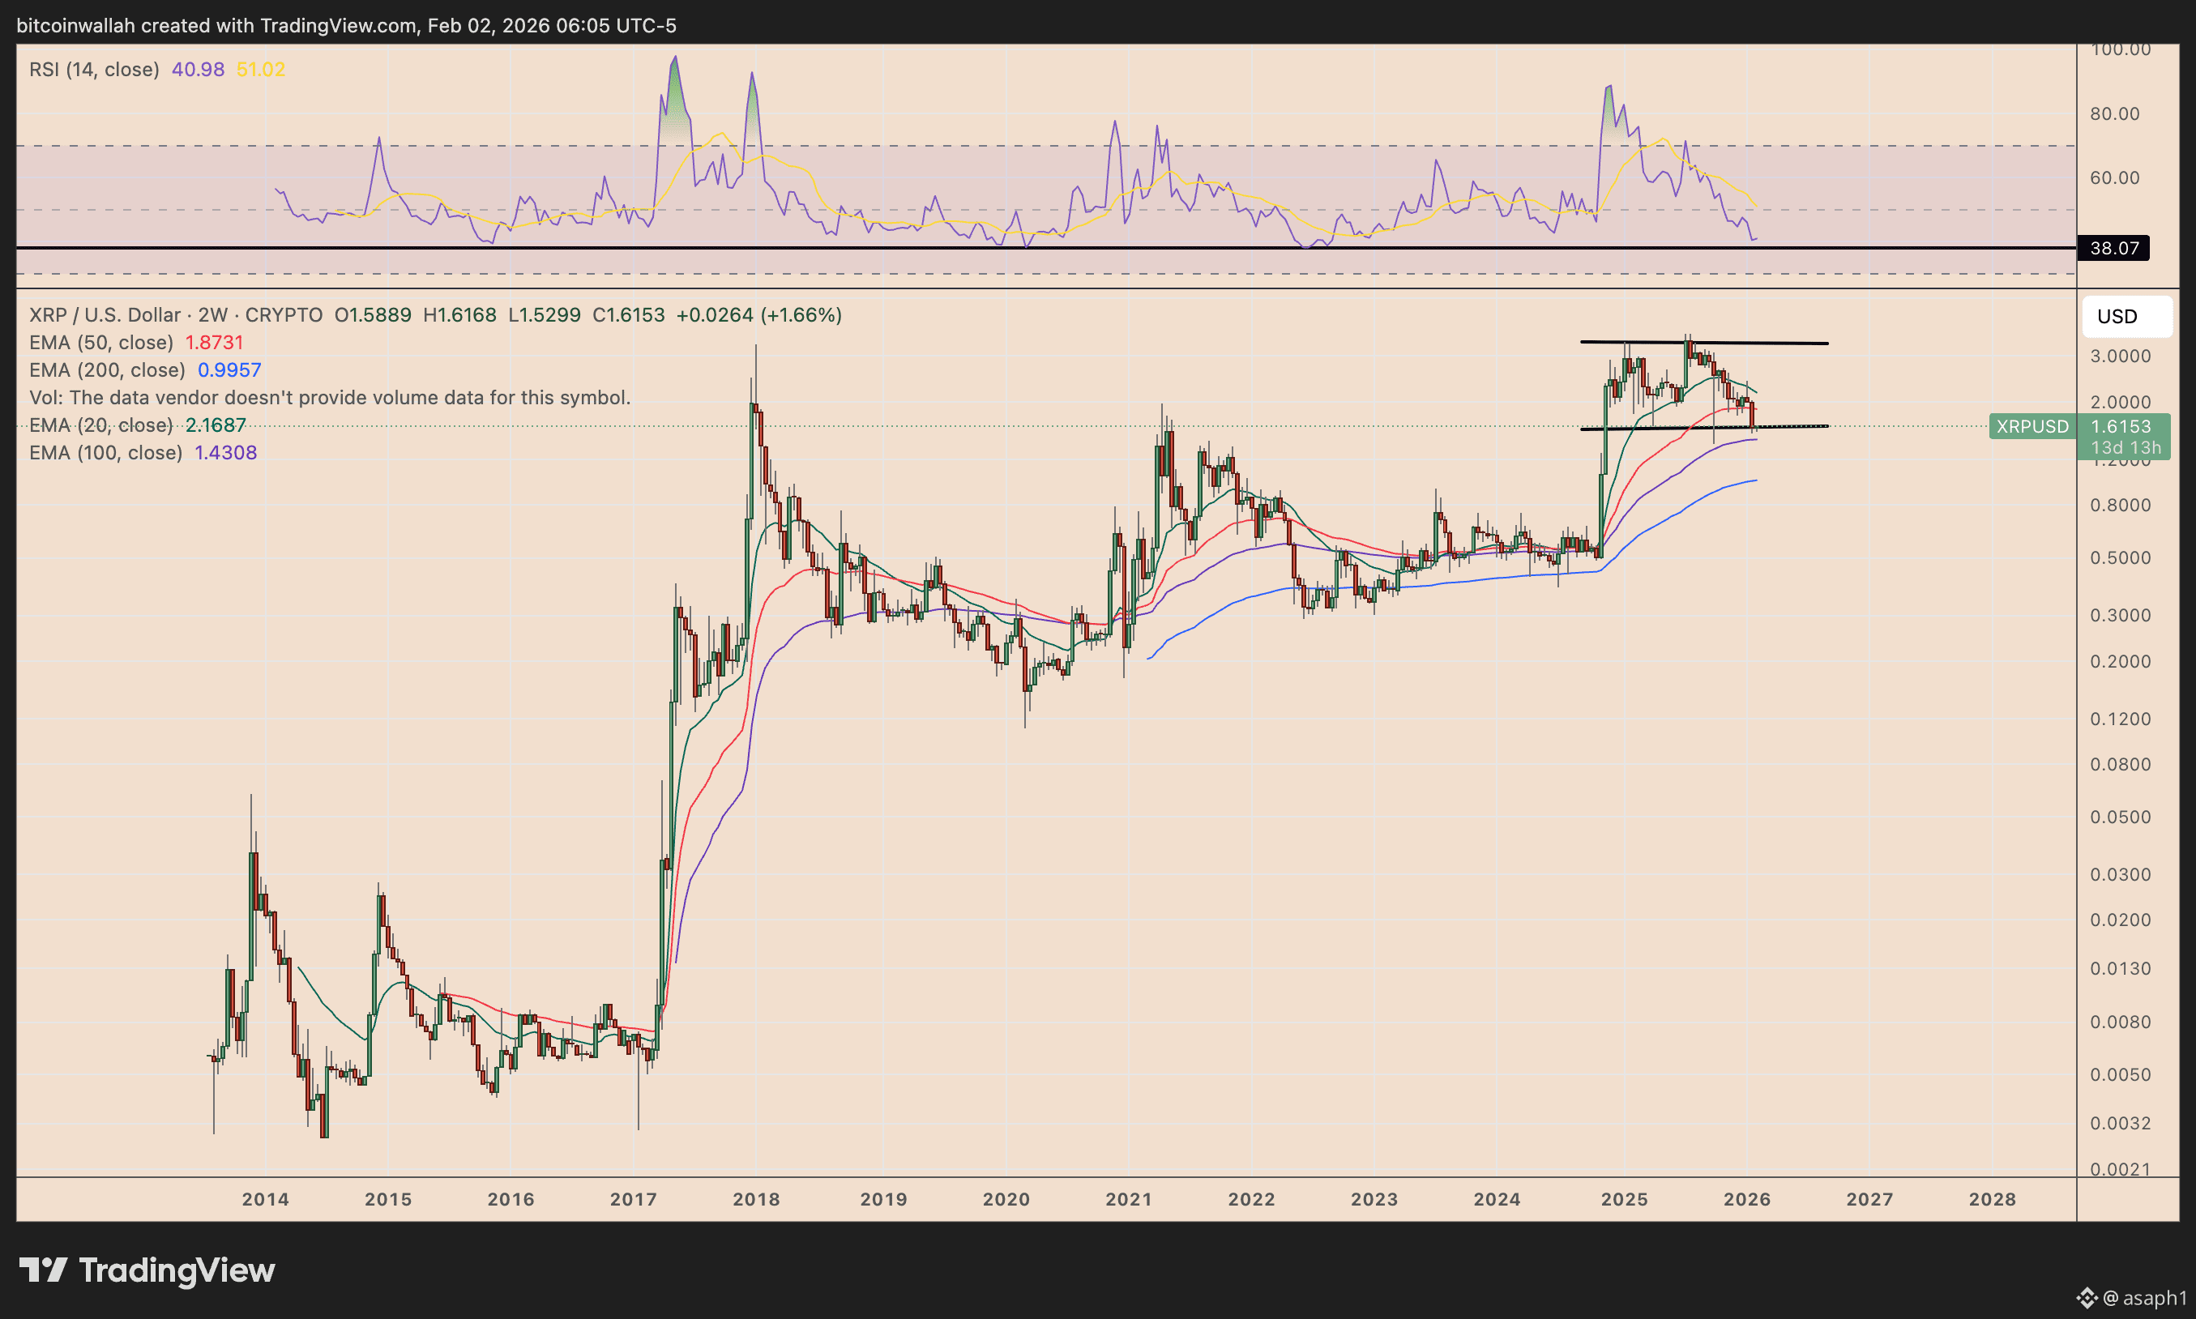2196x1319 pixels.
Task: Select the EMA (100, close) legend entry
Action: [143, 452]
